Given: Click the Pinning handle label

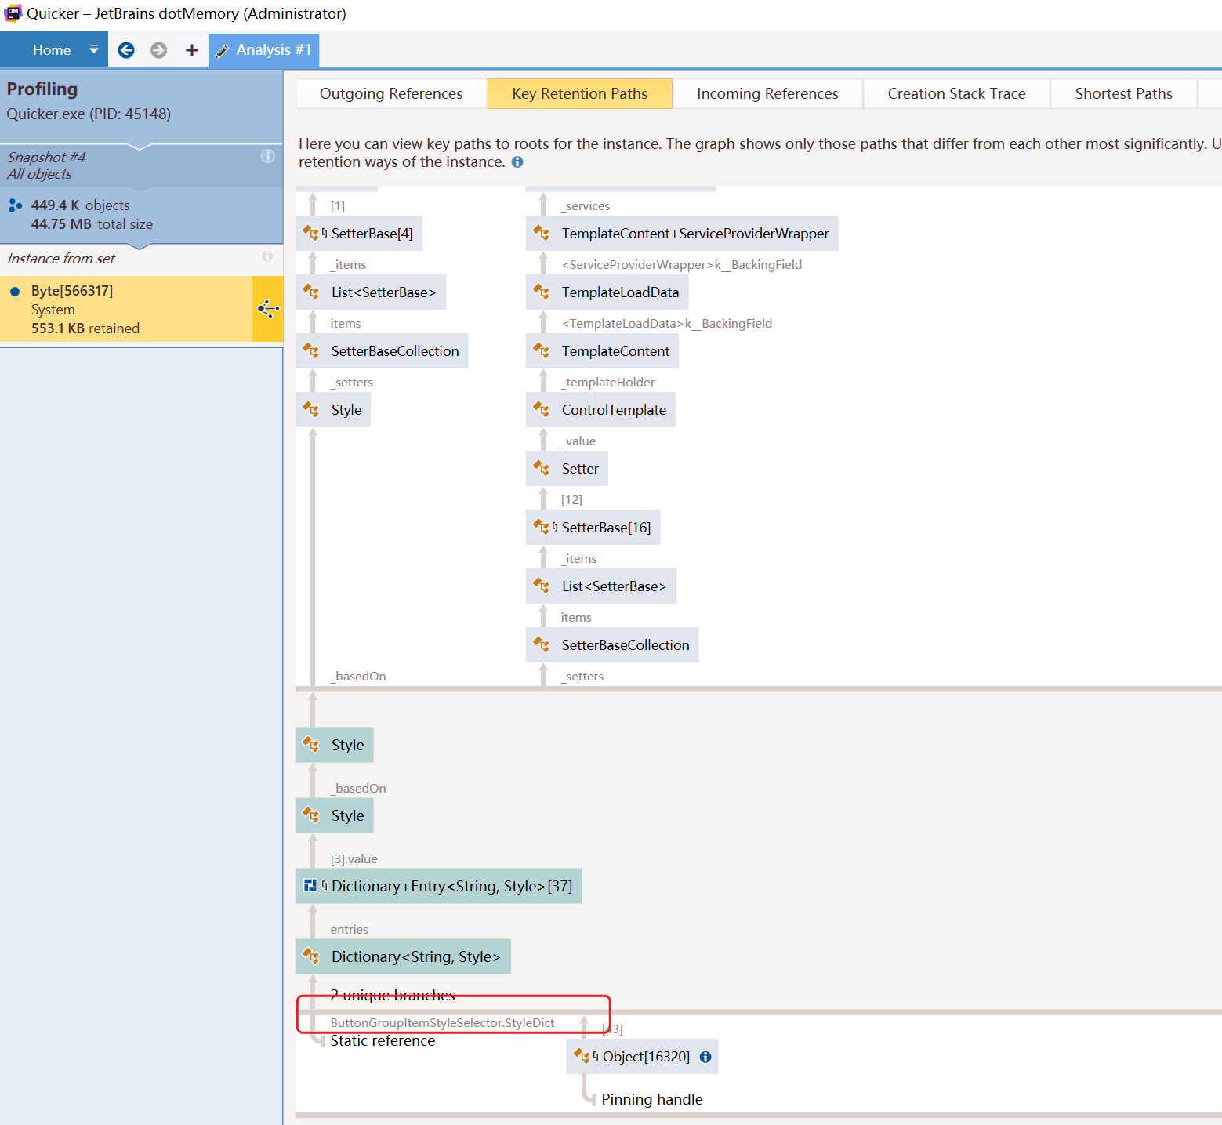Looking at the screenshot, I should (x=652, y=1099).
